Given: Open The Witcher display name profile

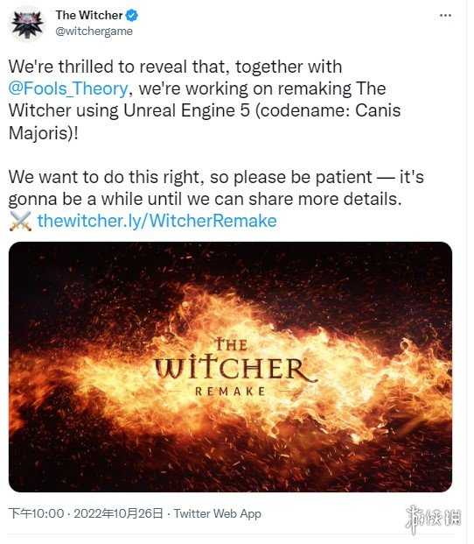Looking at the screenshot, I should point(89,15).
